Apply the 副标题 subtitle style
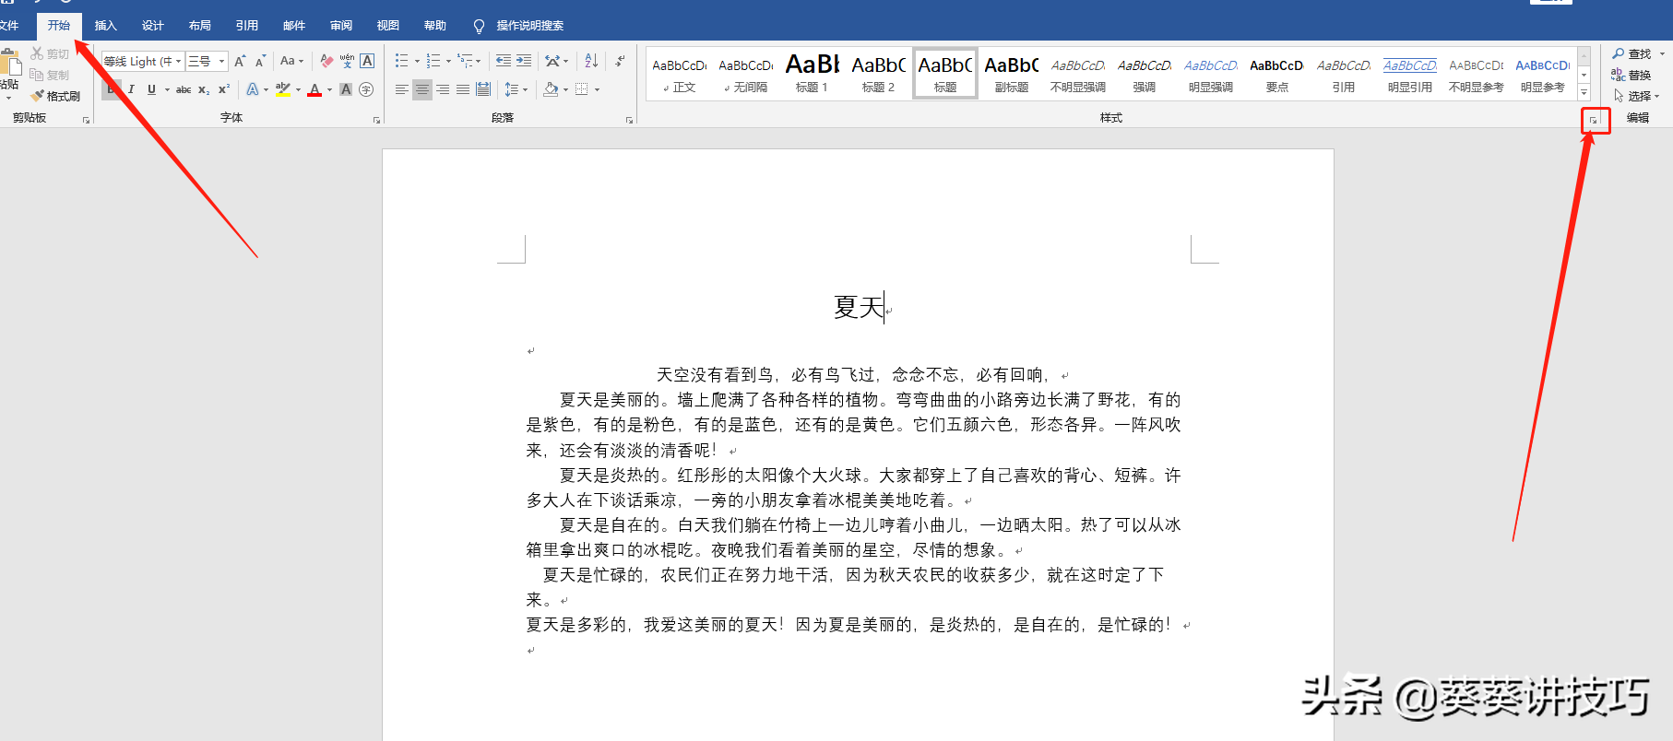1673x741 pixels. (x=1011, y=73)
